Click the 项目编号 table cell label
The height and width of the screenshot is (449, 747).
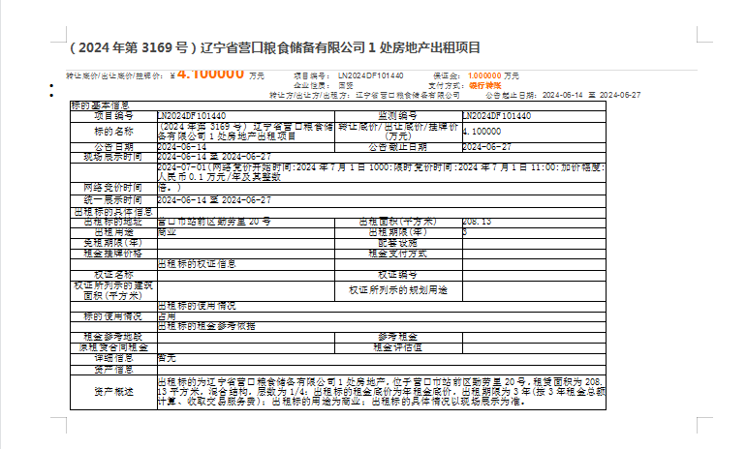[x=112, y=115]
